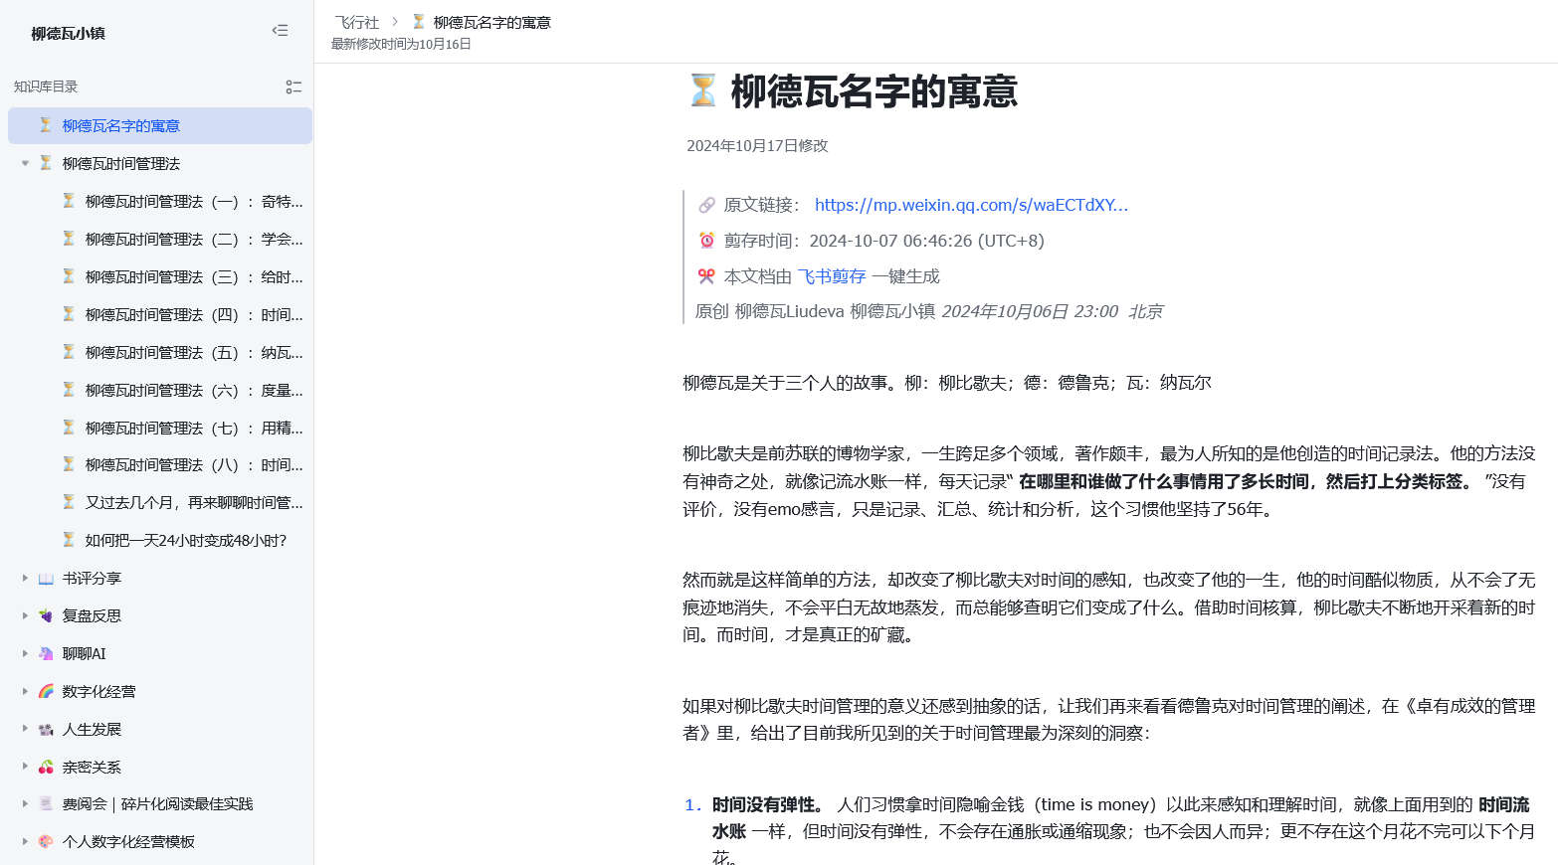Image resolution: width=1558 pixels, height=865 pixels.
Task: Click the icon next to 聊聊AI
Action: [46, 653]
